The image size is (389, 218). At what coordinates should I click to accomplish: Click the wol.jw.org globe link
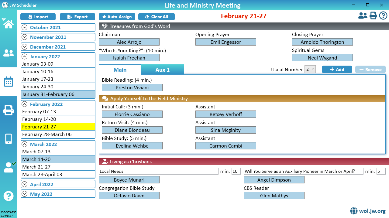368,211
